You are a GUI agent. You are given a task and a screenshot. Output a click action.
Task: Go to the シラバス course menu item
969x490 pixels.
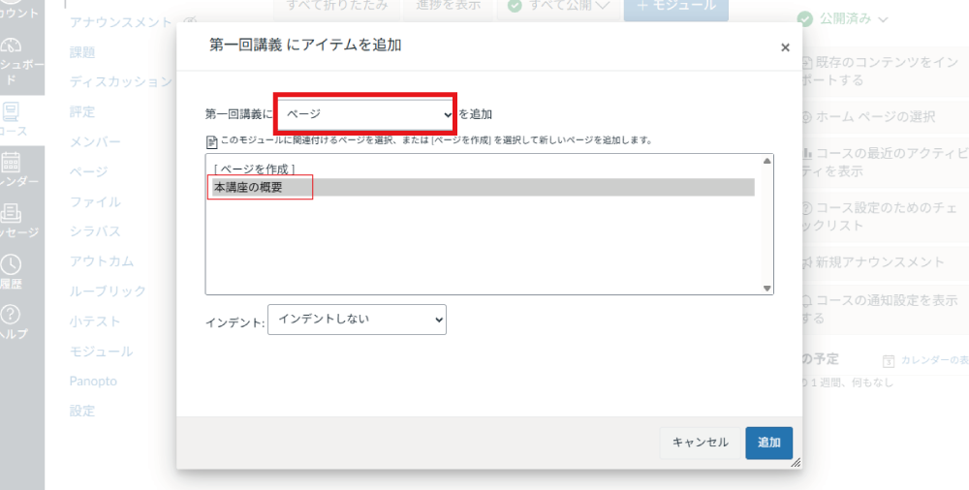pyautogui.click(x=95, y=231)
